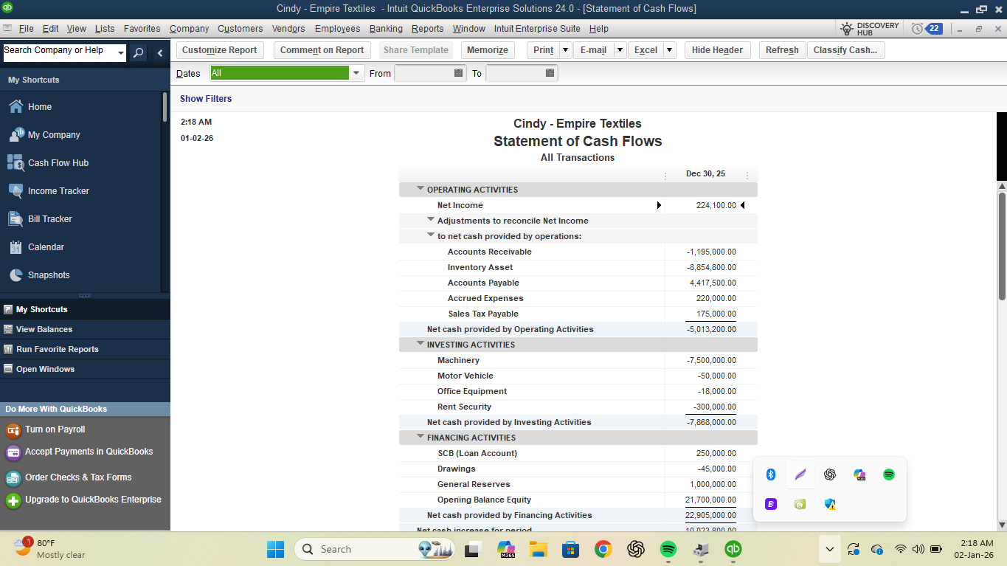Click the report vertical scrollbar thumb
The image size is (1007, 566).
(x=1002, y=246)
